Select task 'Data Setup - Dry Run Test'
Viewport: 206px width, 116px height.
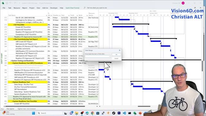(x=24, y=84)
